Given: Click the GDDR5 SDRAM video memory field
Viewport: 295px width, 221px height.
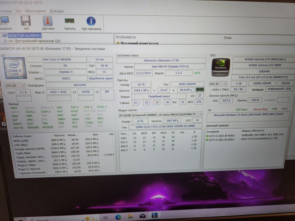Looking at the screenshot, I should point(262,83).
